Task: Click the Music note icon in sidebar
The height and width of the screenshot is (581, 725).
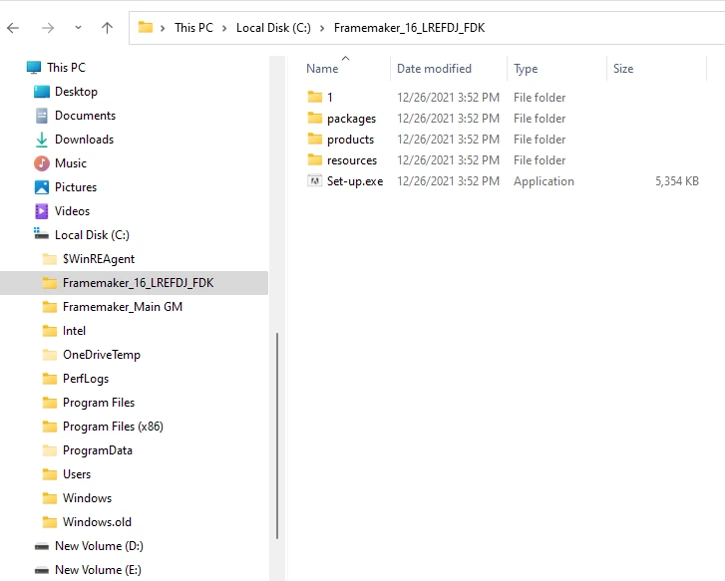Action: point(42,163)
